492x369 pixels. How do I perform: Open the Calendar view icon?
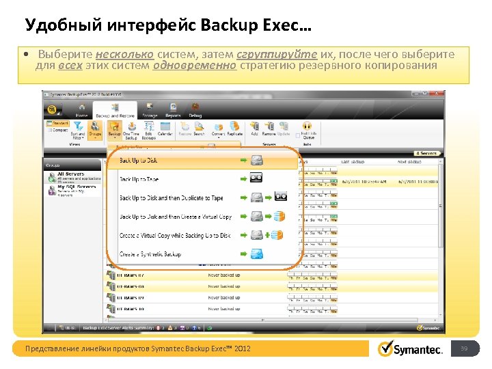coord(165,129)
